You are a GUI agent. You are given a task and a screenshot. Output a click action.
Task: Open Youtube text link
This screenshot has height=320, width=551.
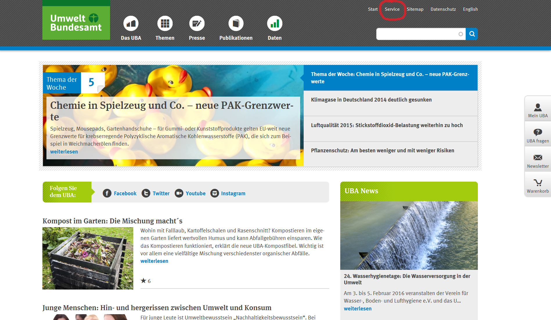pyautogui.click(x=196, y=194)
